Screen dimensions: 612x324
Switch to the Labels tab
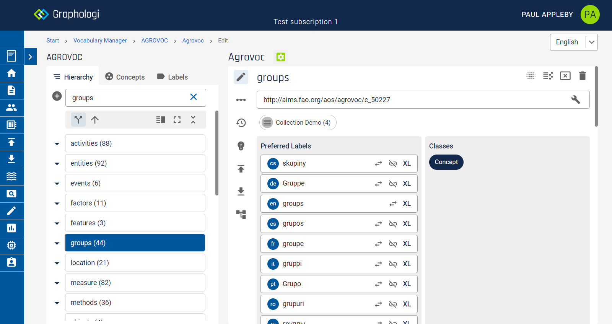(173, 77)
